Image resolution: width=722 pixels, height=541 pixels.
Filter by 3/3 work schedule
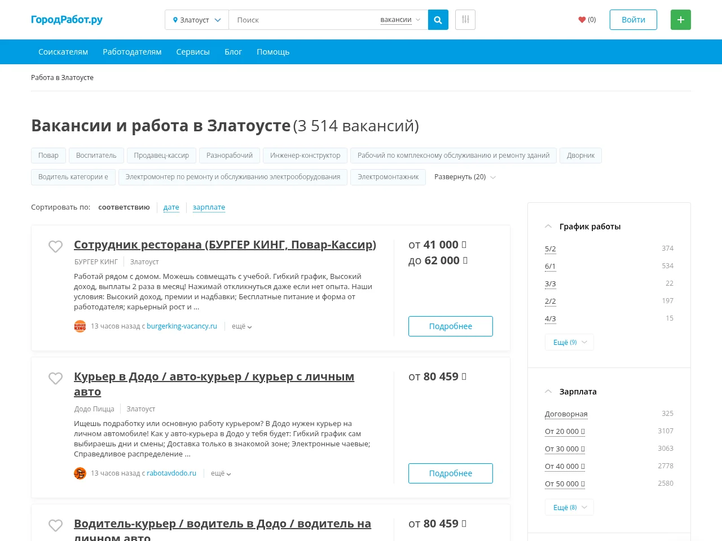(551, 283)
